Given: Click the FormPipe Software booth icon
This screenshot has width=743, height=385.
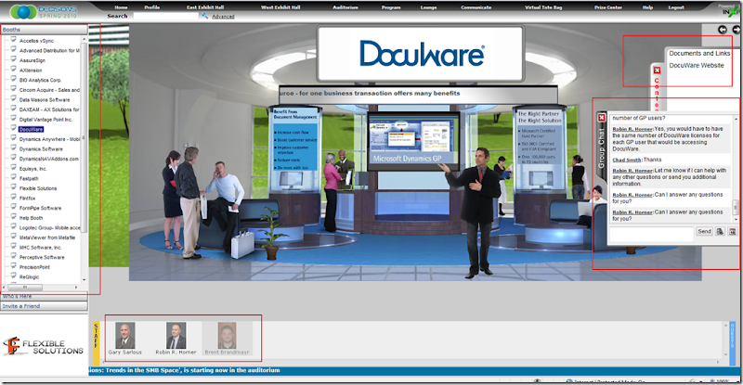Looking at the screenshot, I should point(13,207).
